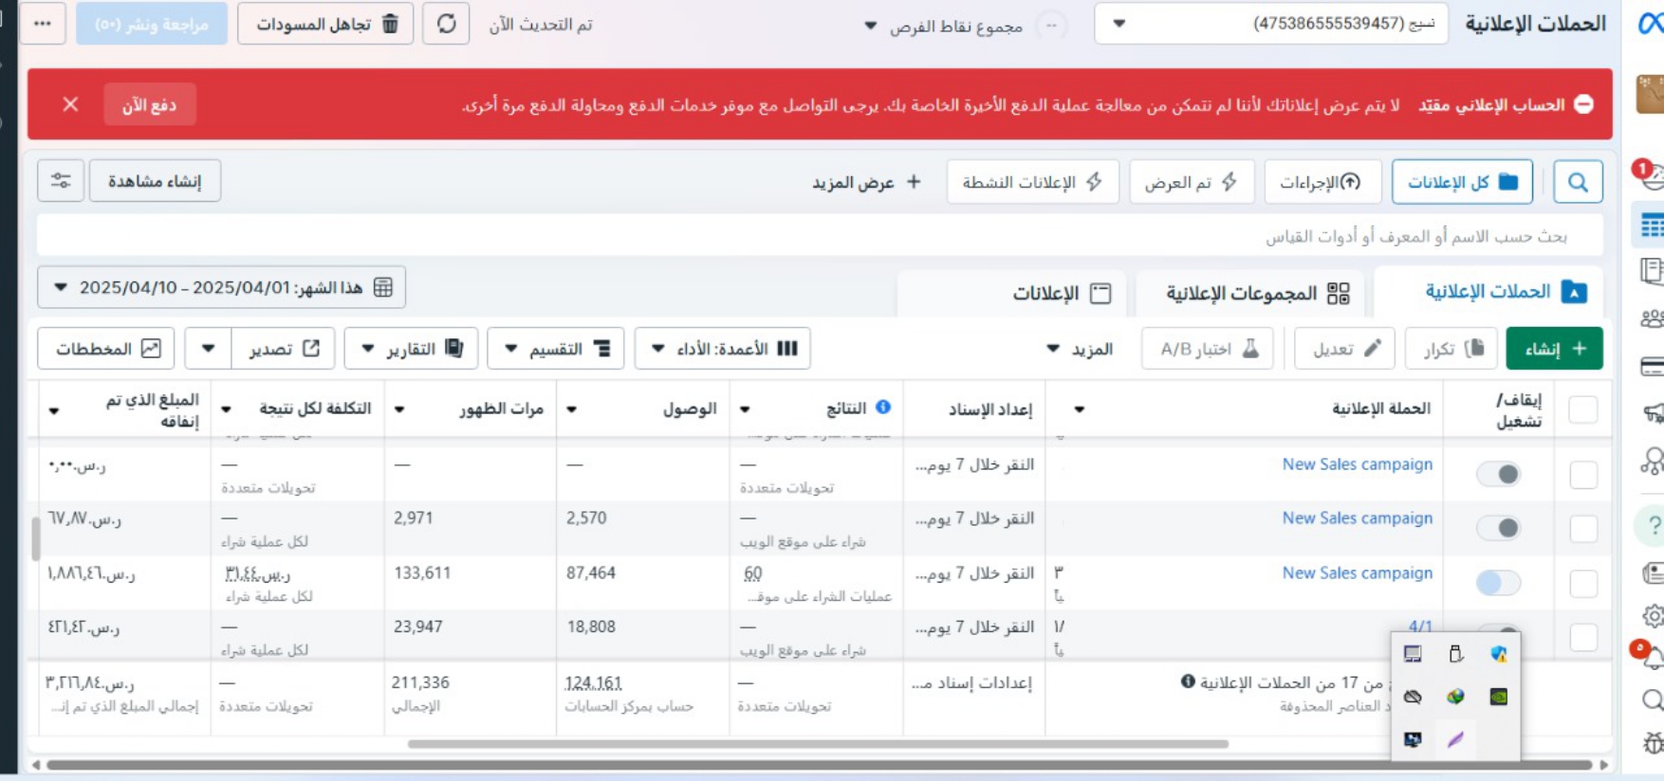
Task: Open the الأعمدة: الأداء columns dropdown
Action: point(723,349)
